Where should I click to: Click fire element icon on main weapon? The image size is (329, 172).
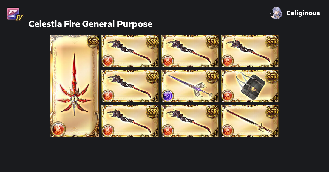tap(58, 128)
